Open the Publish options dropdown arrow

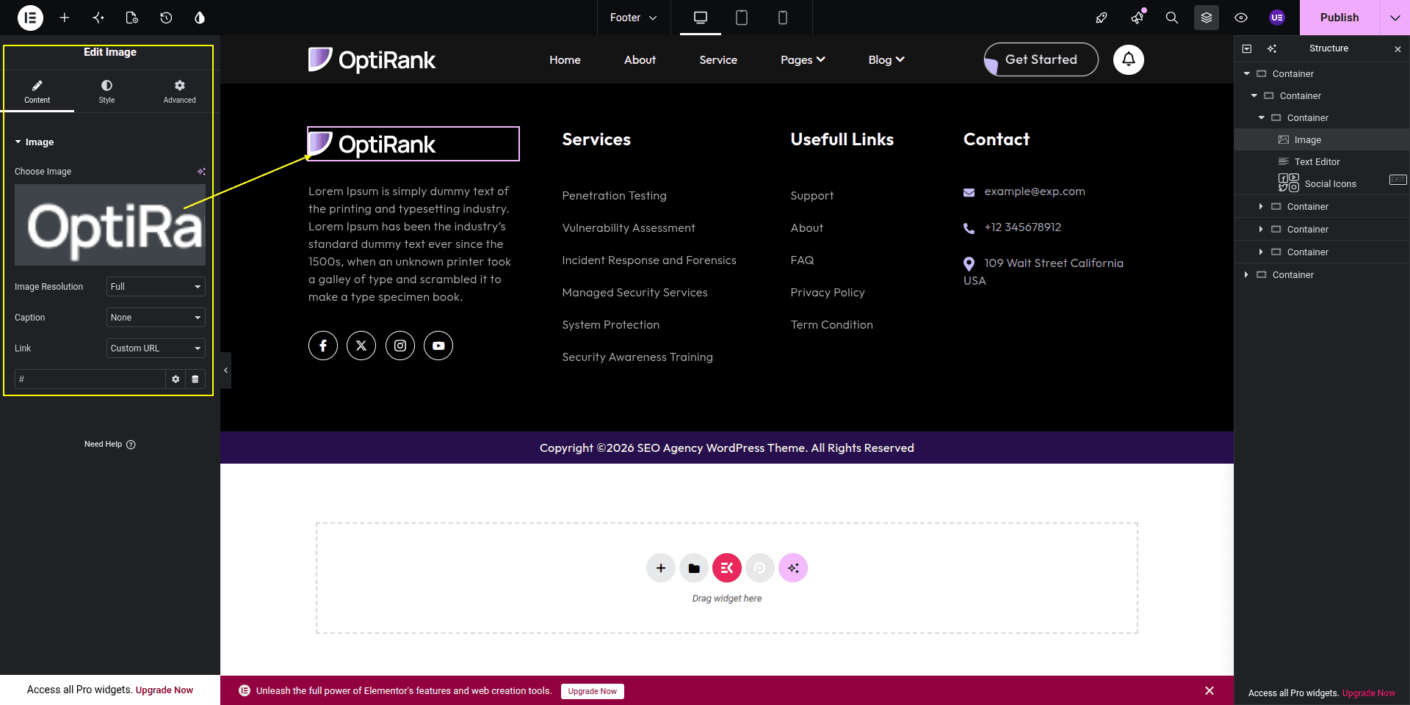tap(1395, 18)
